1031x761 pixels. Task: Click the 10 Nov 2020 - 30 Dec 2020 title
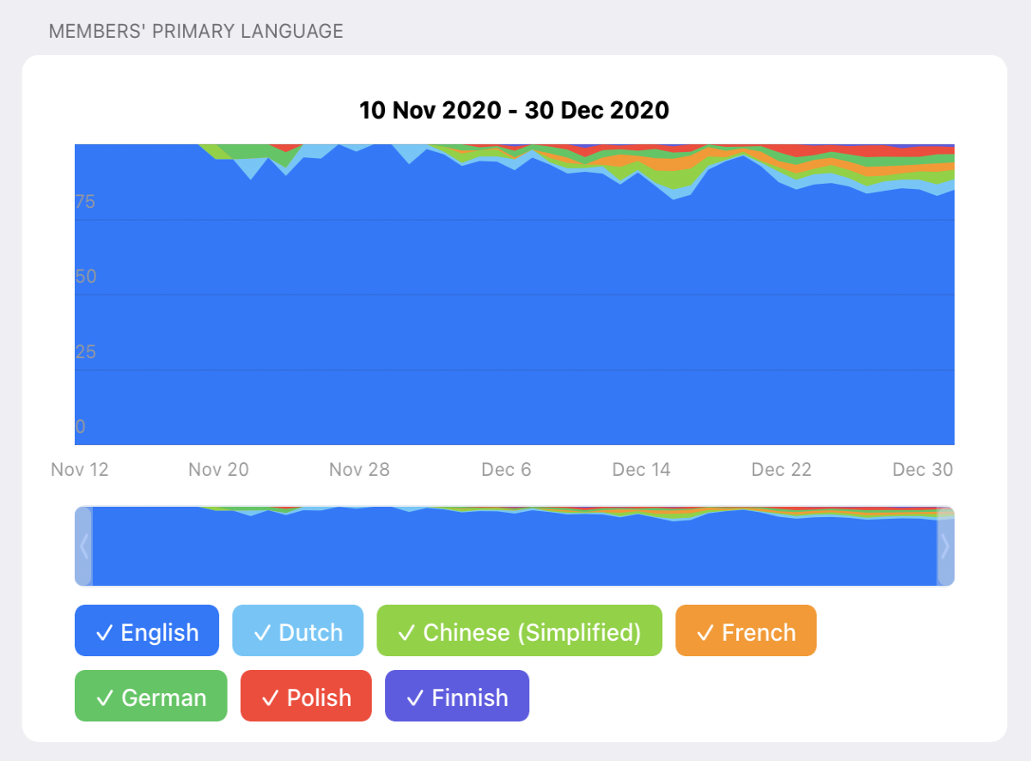tap(514, 110)
